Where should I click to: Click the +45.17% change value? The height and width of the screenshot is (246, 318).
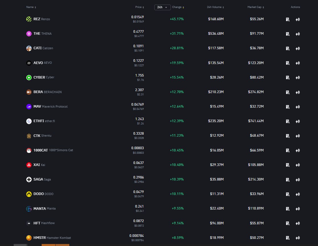(177, 19)
